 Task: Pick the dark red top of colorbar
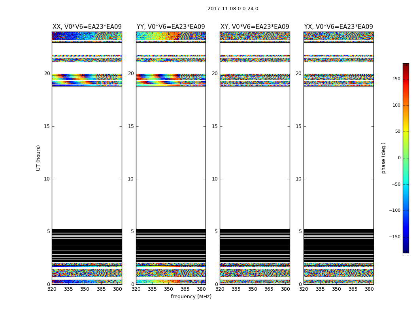406,65
